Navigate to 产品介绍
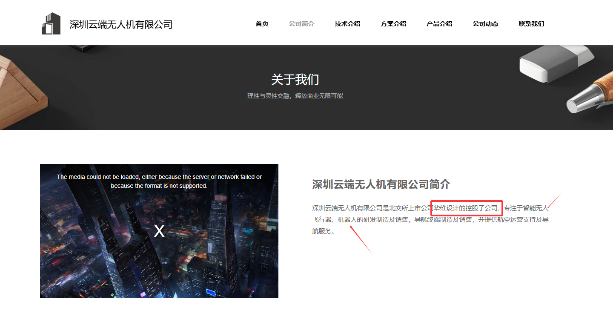613x319 pixels. tap(439, 24)
